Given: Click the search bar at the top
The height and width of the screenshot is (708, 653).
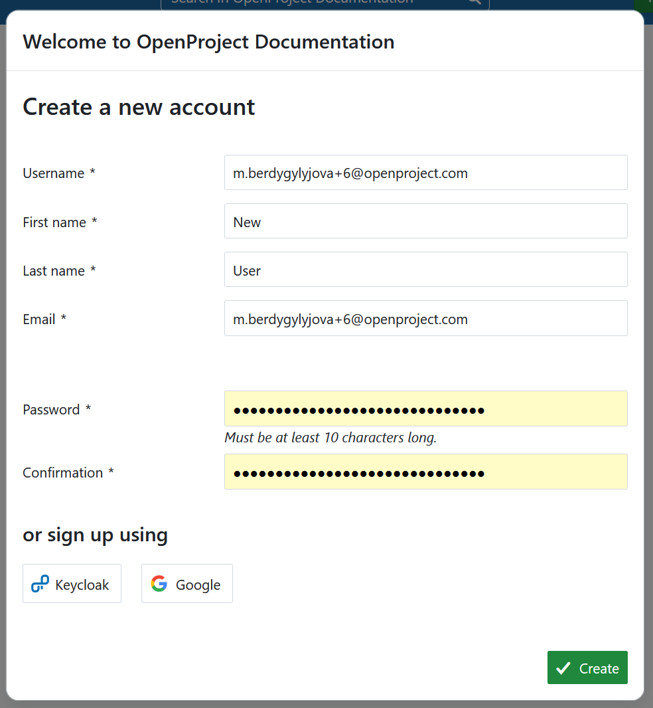Looking at the screenshot, I should point(312,3).
